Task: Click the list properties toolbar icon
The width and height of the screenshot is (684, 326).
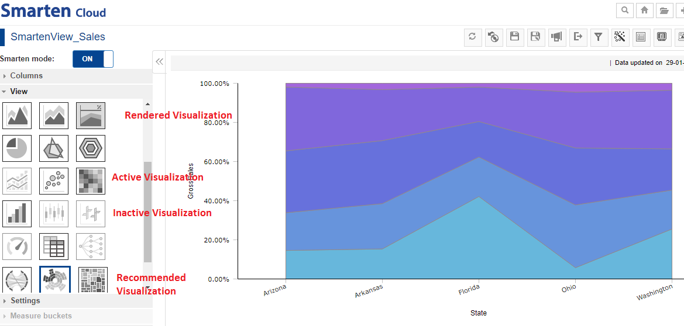Action: (x=641, y=37)
